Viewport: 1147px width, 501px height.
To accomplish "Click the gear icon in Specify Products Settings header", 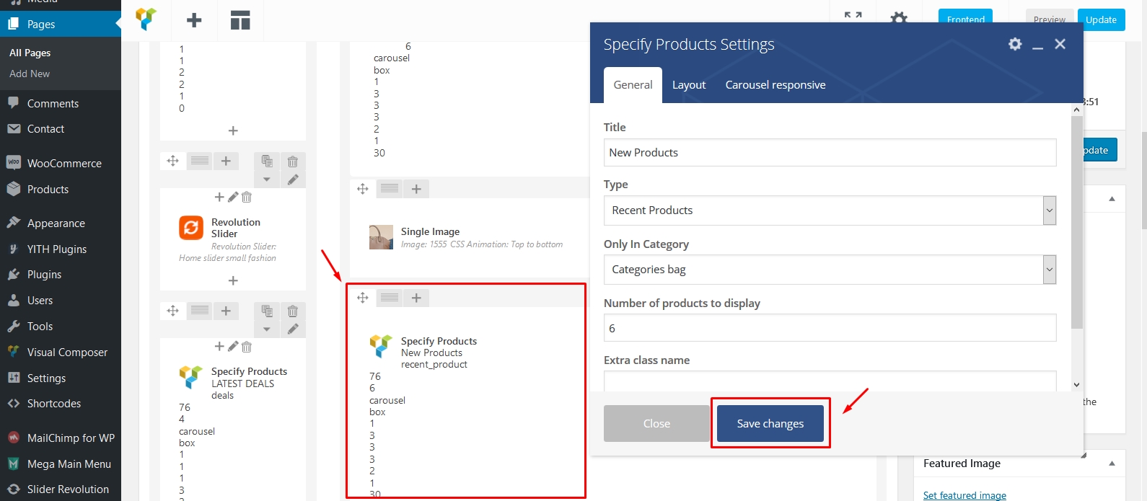I will (x=1015, y=44).
